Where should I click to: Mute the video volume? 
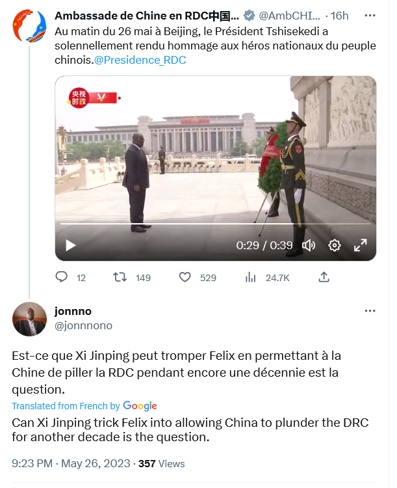pos(309,245)
